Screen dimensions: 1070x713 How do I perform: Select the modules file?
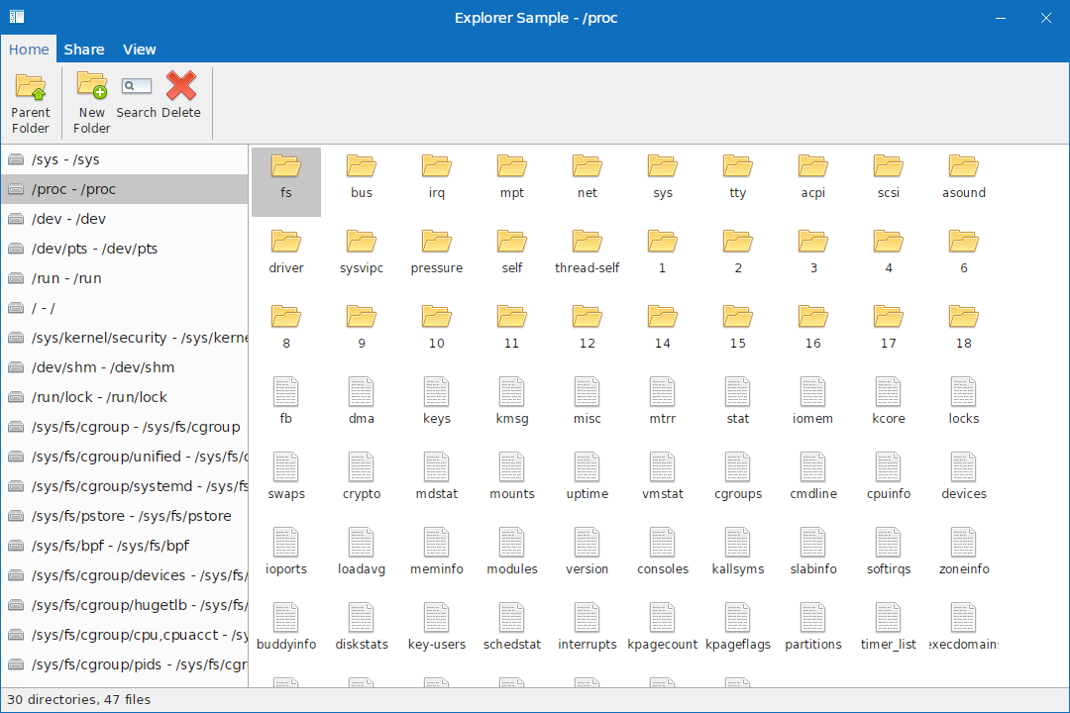point(512,557)
